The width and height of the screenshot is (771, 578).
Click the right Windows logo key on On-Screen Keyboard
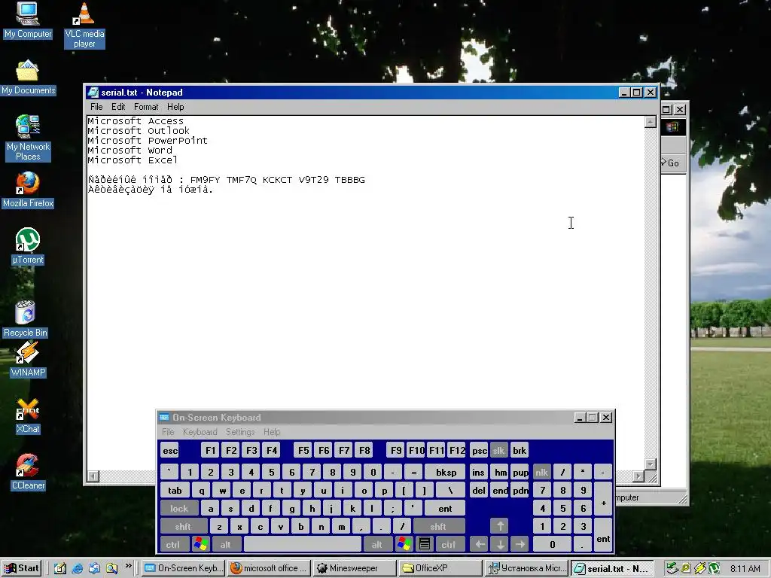pyautogui.click(x=404, y=544)
